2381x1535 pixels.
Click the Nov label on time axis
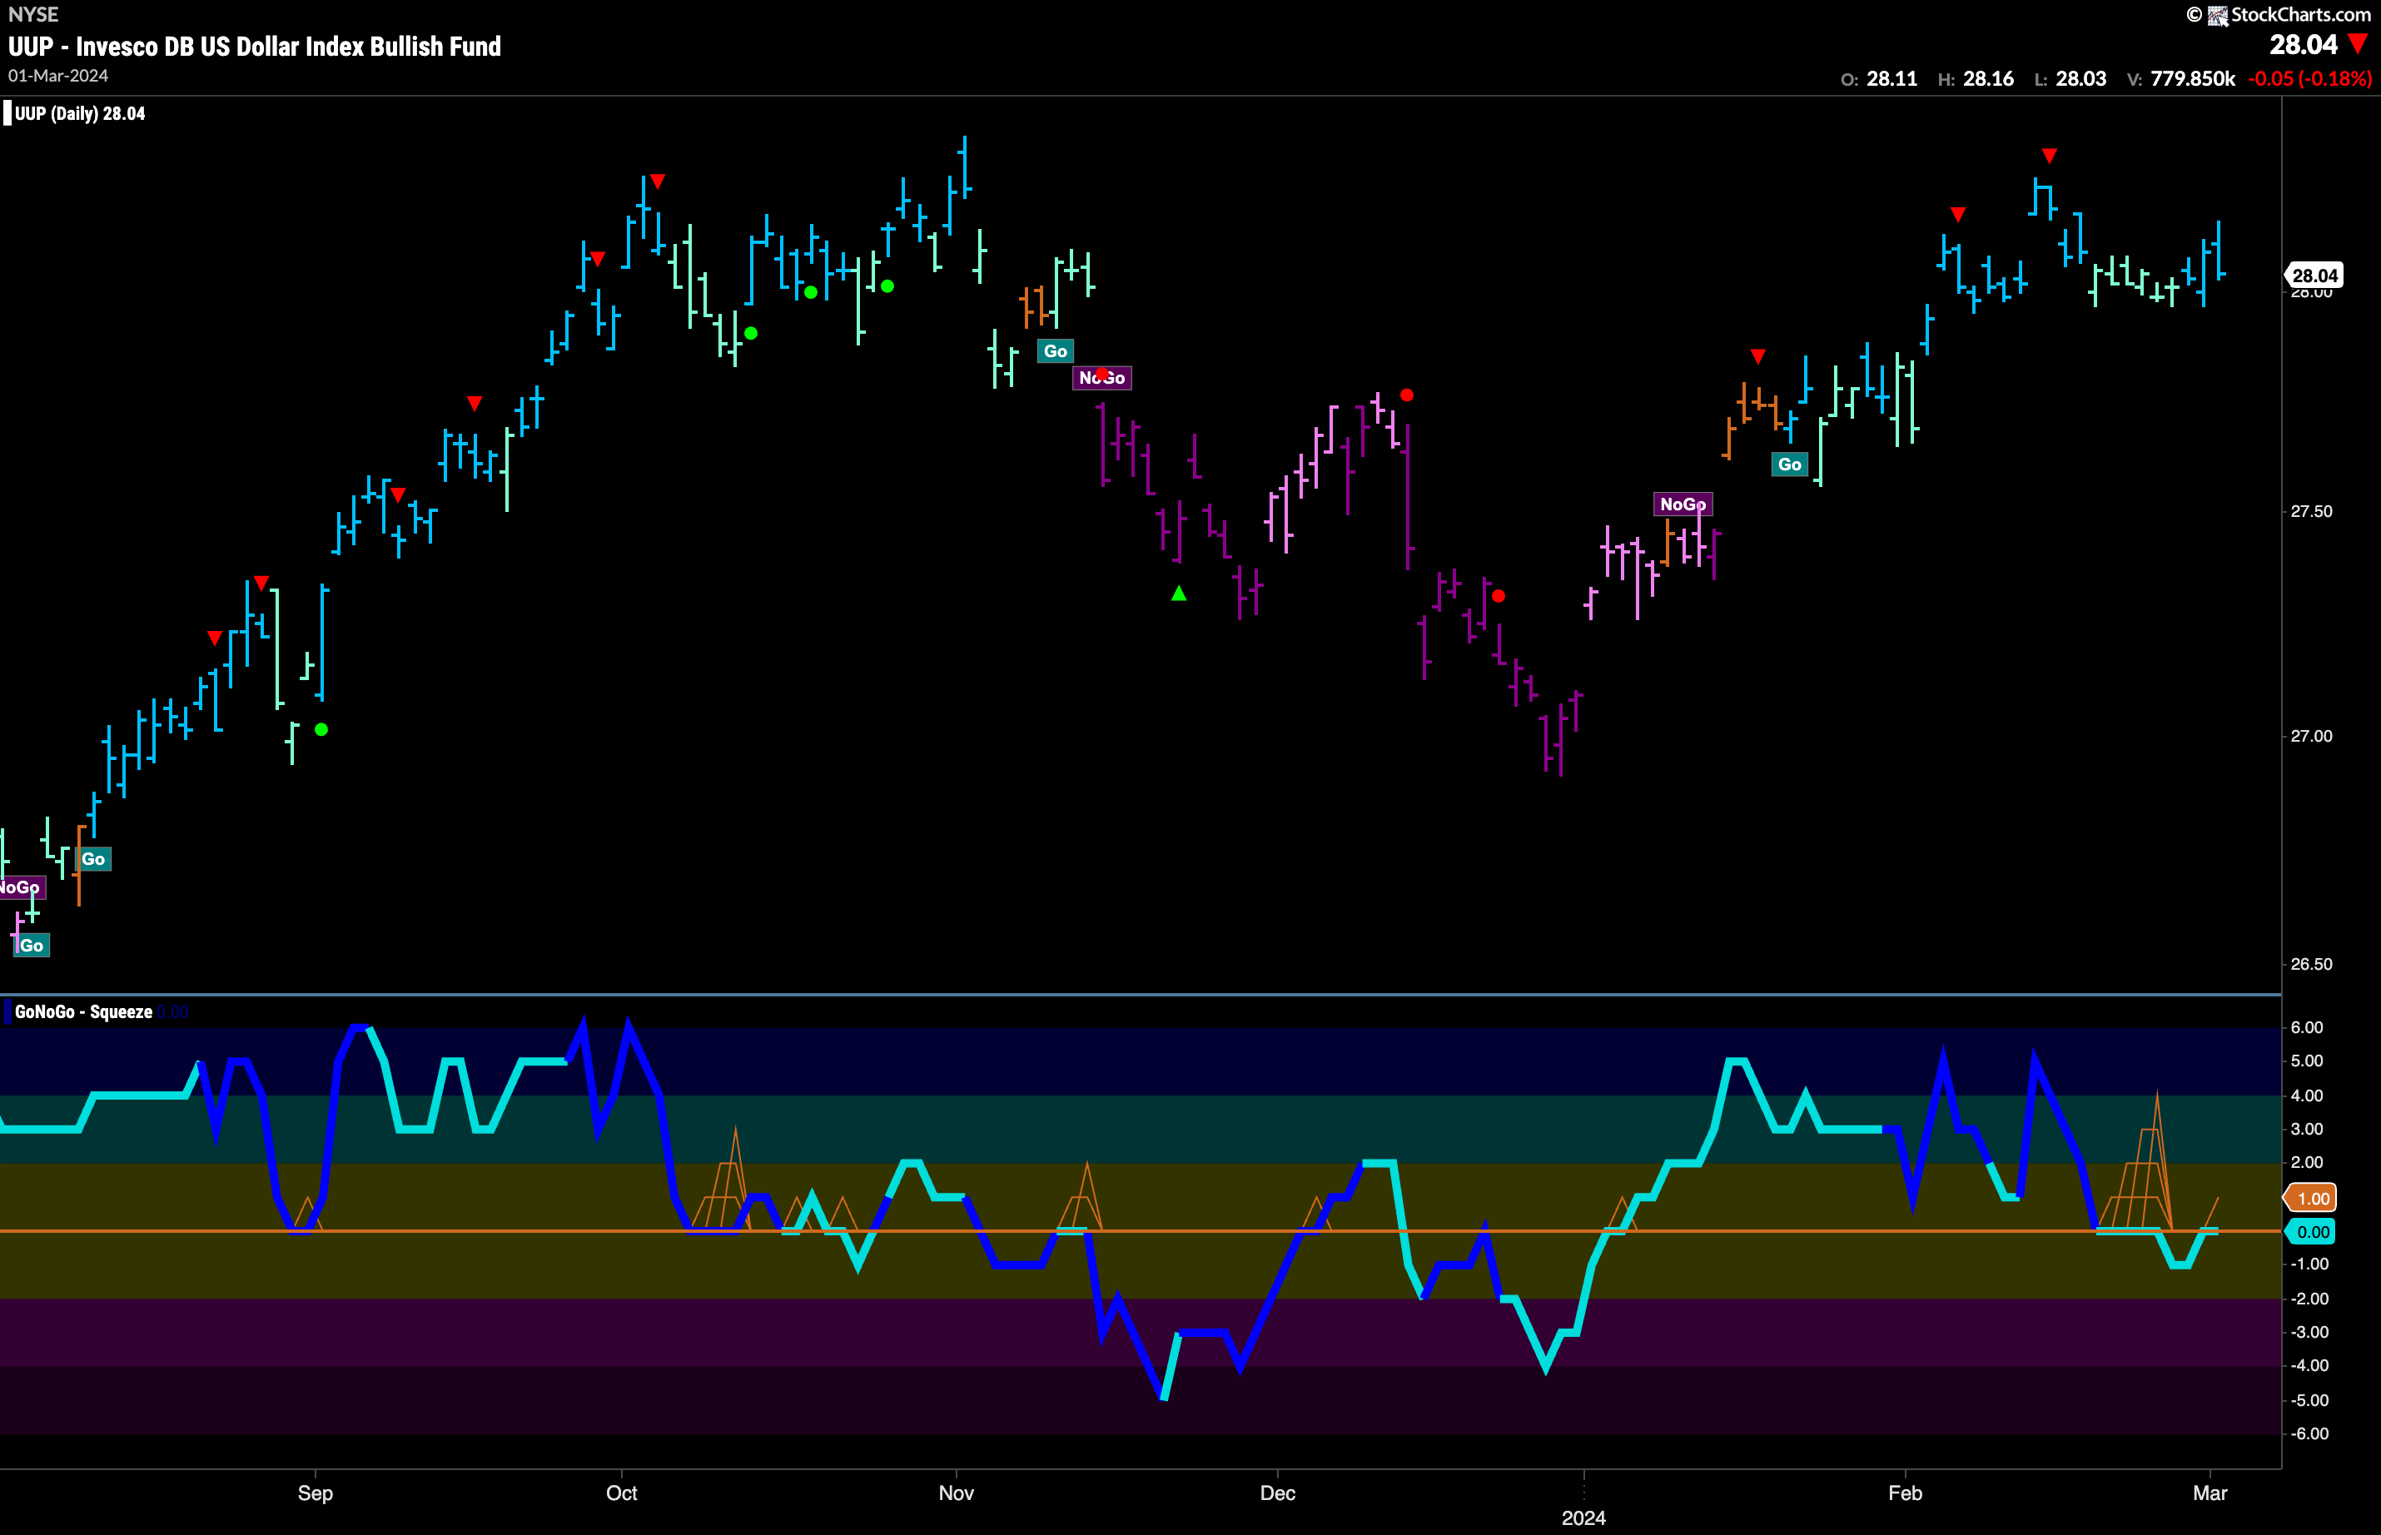click(956, 1493)
